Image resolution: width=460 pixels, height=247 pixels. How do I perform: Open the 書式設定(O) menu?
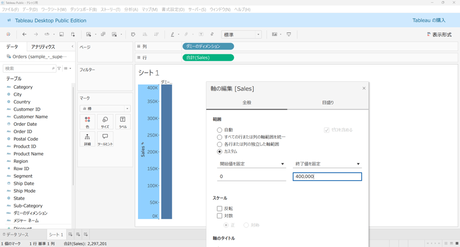coord(173,10)
